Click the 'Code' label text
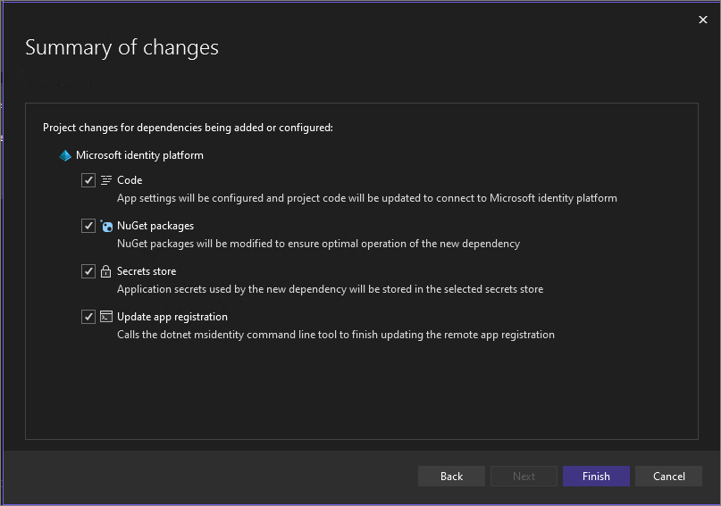This screenshot has height=506, width=721. point(130,180)
